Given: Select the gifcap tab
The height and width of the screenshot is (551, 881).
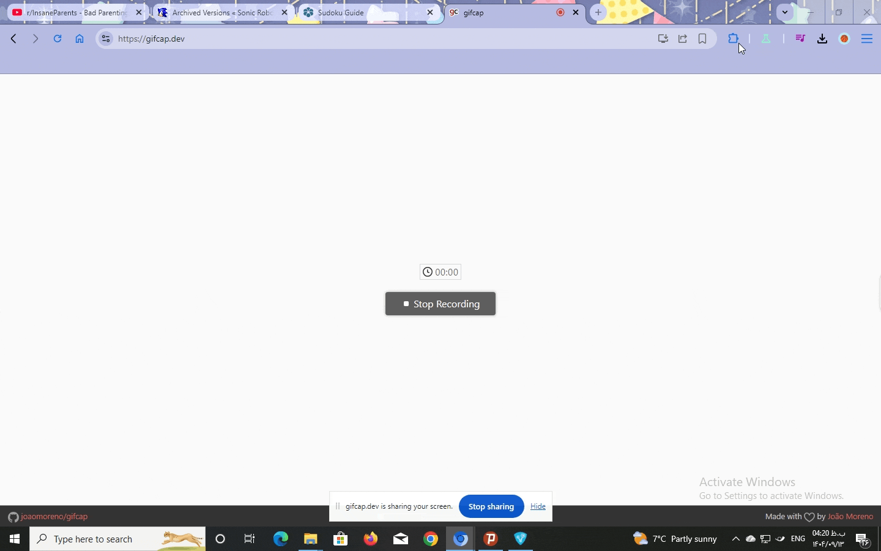Looking at the screenshot, I should coord(514,12).
